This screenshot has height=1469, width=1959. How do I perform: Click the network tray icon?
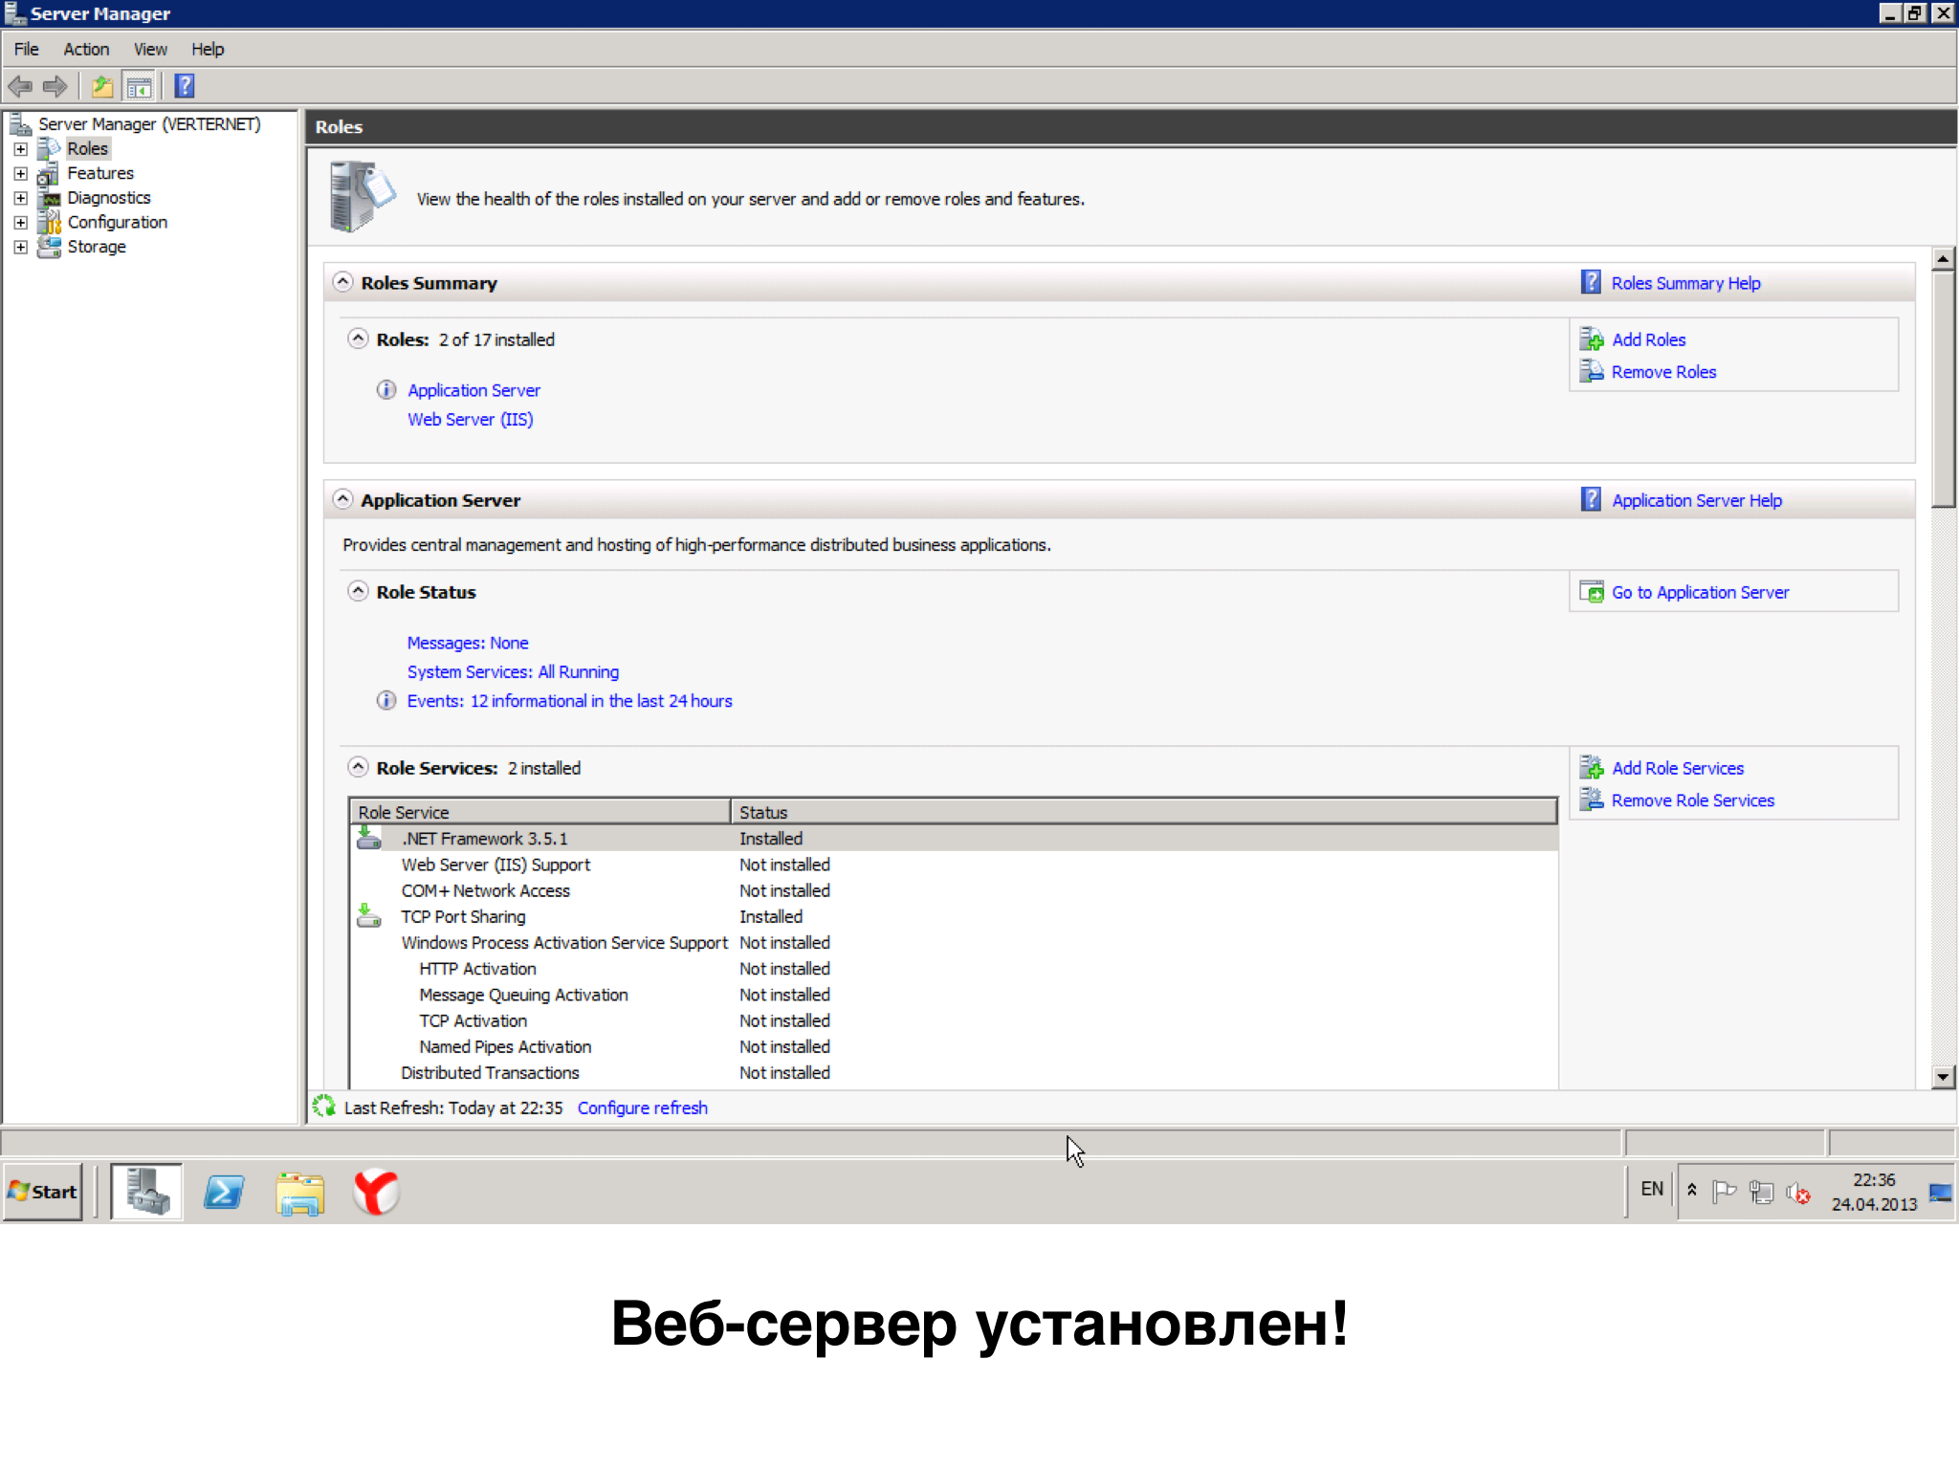1762,1192
